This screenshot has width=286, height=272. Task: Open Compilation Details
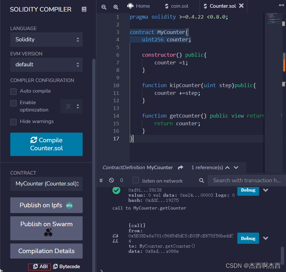coord(46,251)
